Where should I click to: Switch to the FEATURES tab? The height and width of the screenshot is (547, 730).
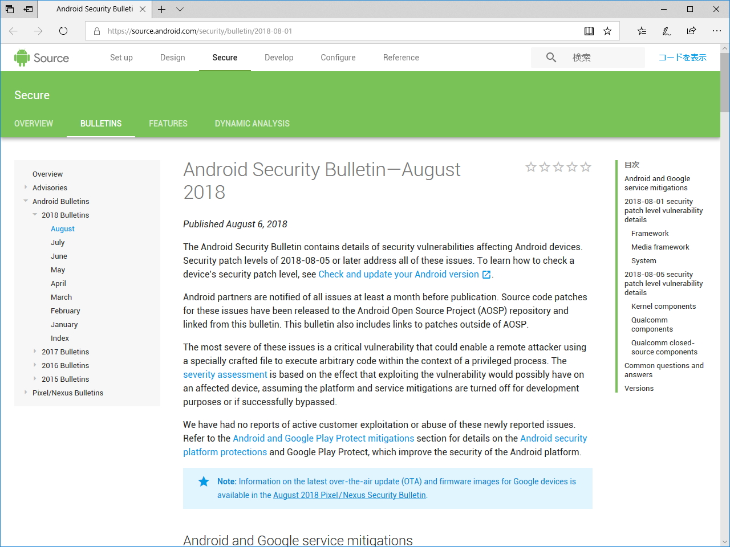(x=168, y=124)
